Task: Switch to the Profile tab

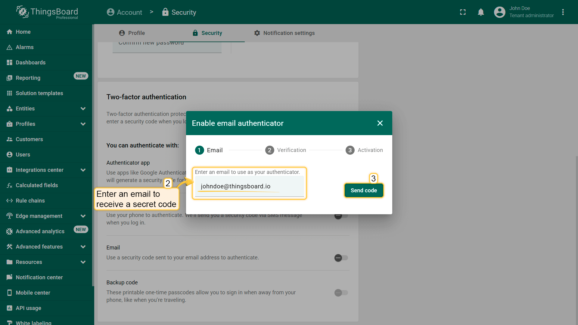Action: 132,33
